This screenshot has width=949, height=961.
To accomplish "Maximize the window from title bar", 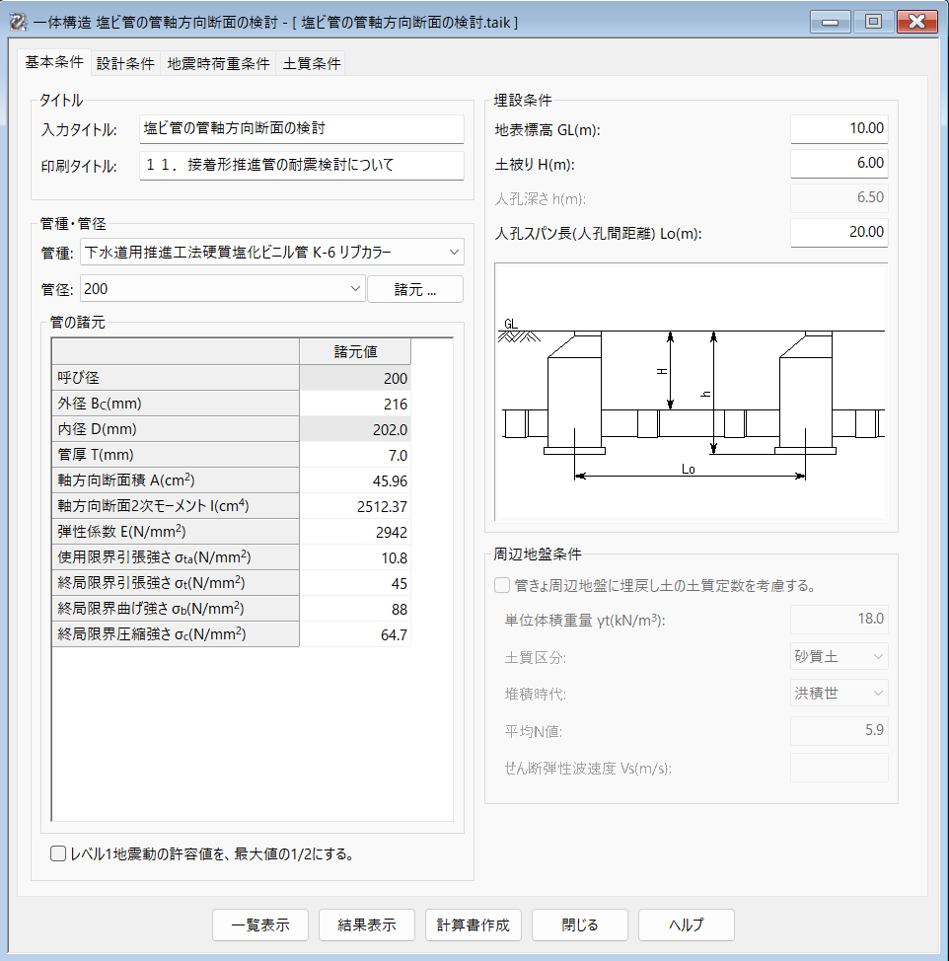I will [x=873, y=21].
